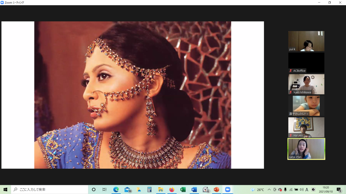Click muted mic icon on ACBoffice tile
This screenshot has height=194, width=346.
pos(291,71)
